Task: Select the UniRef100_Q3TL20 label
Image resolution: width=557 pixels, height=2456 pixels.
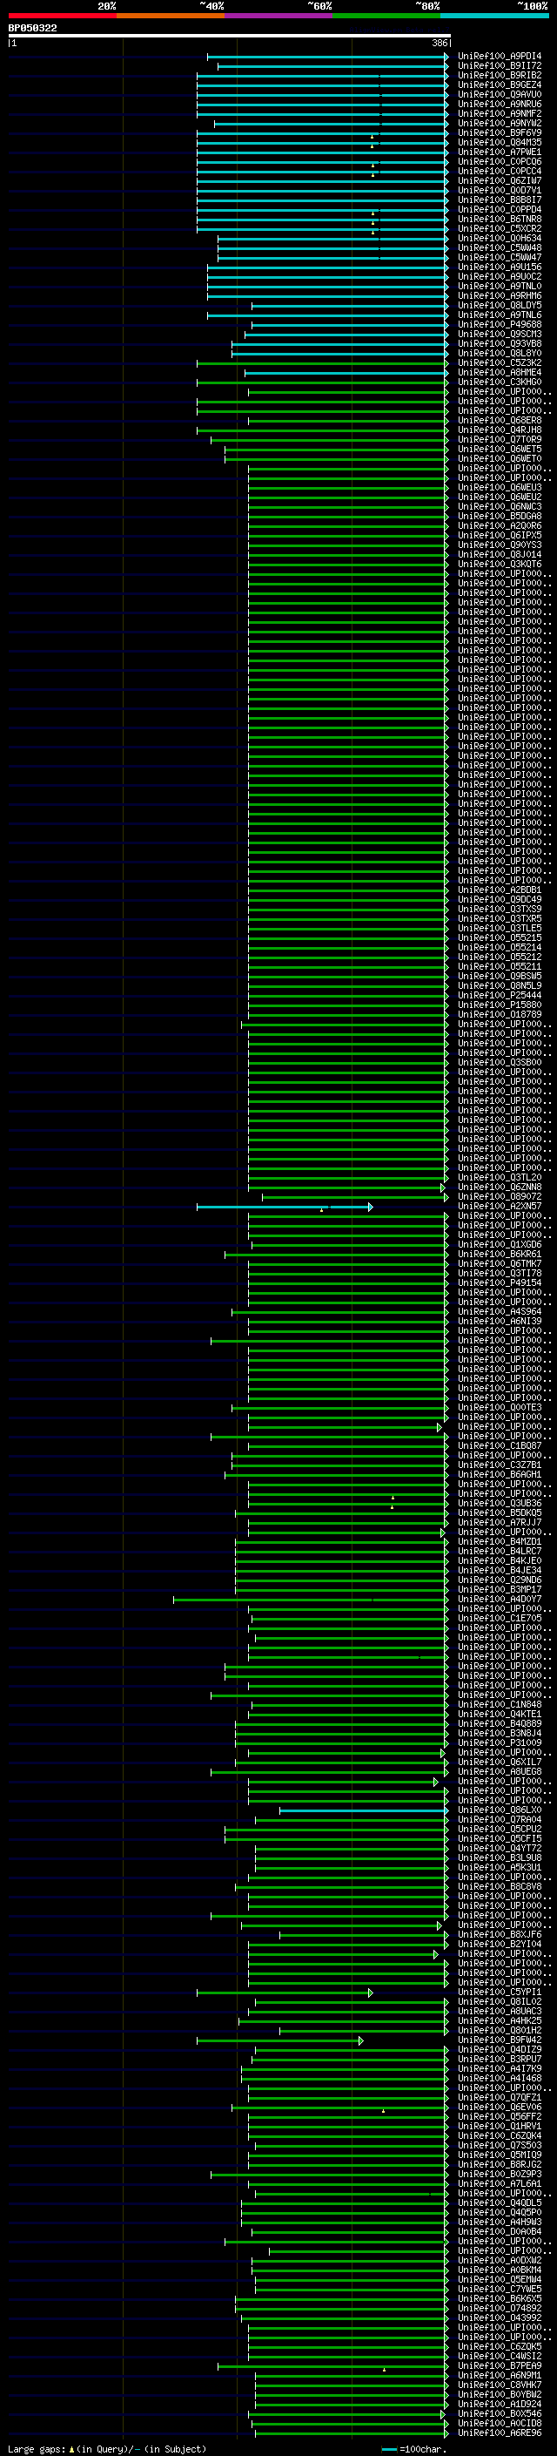Action: click(x=499, y=1178)
